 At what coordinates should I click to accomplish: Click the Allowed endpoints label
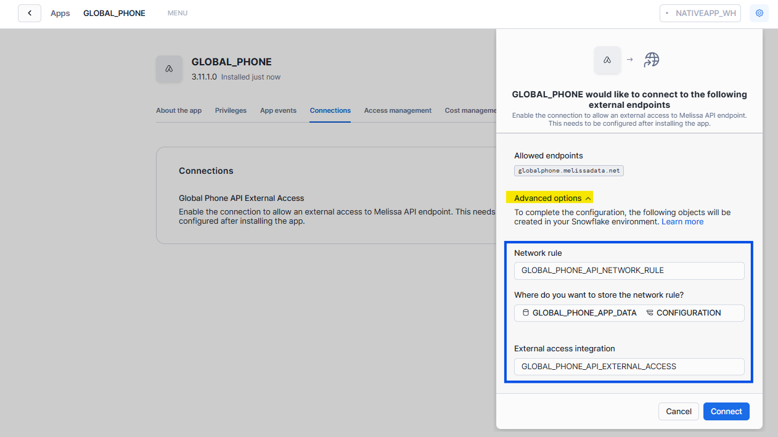click(x=549, y=155)
